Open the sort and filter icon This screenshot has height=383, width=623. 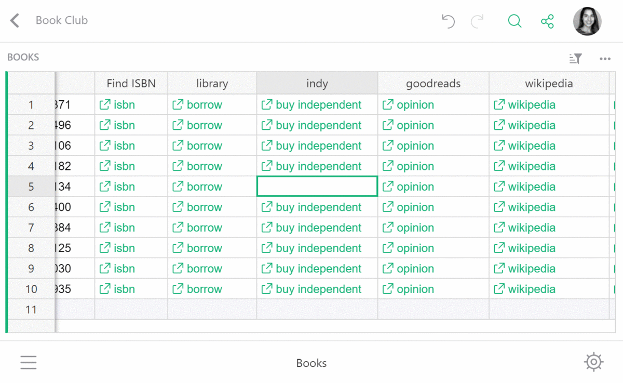[575, 59]
